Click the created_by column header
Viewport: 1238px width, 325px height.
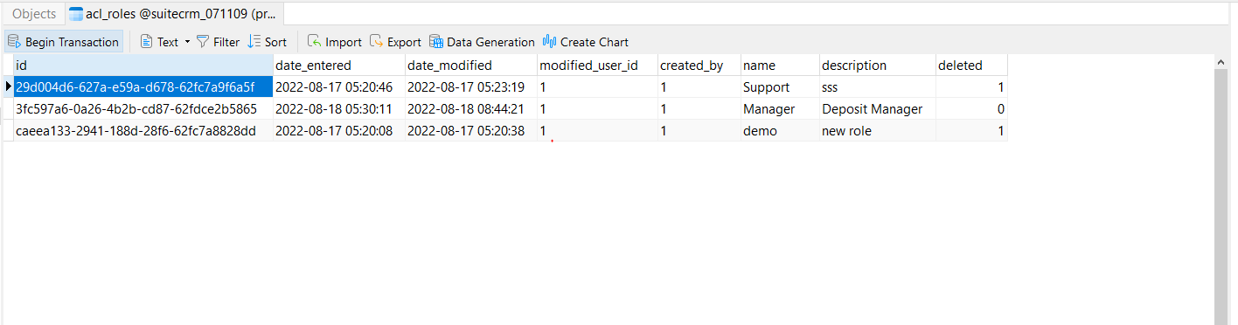click(699, 66)
